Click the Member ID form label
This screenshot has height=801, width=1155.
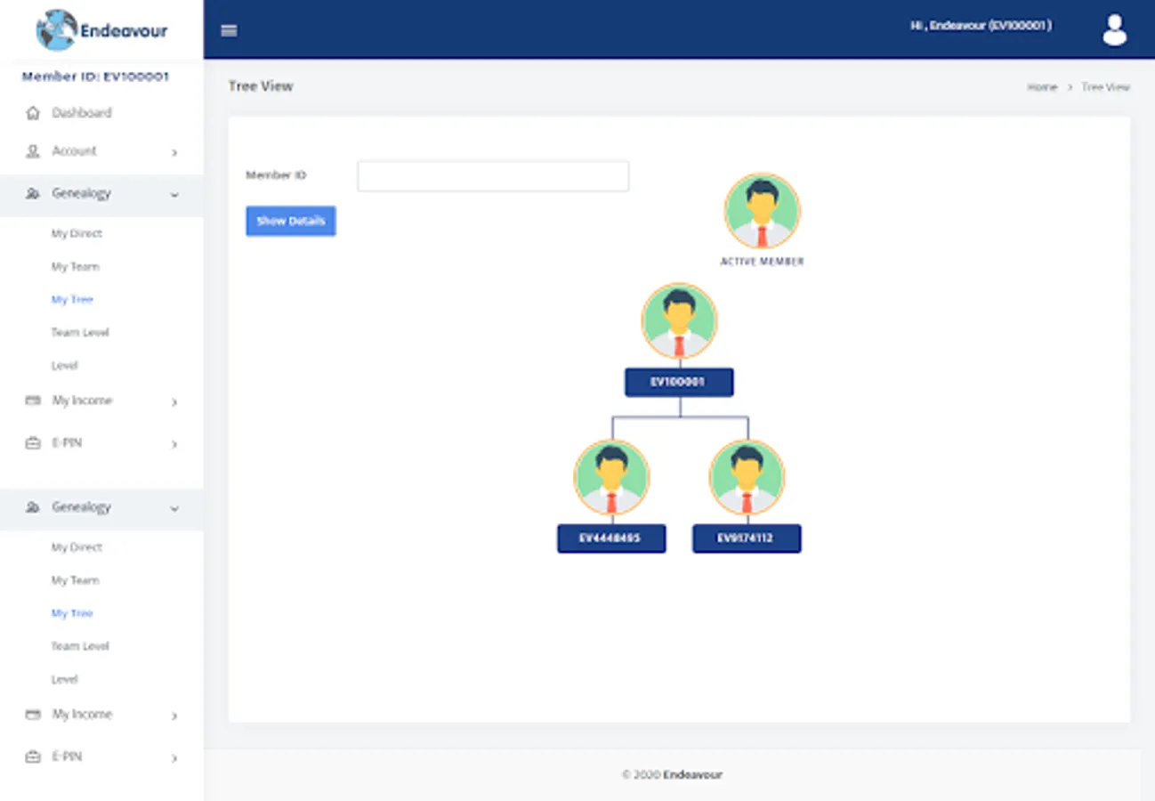coord(276,175)
